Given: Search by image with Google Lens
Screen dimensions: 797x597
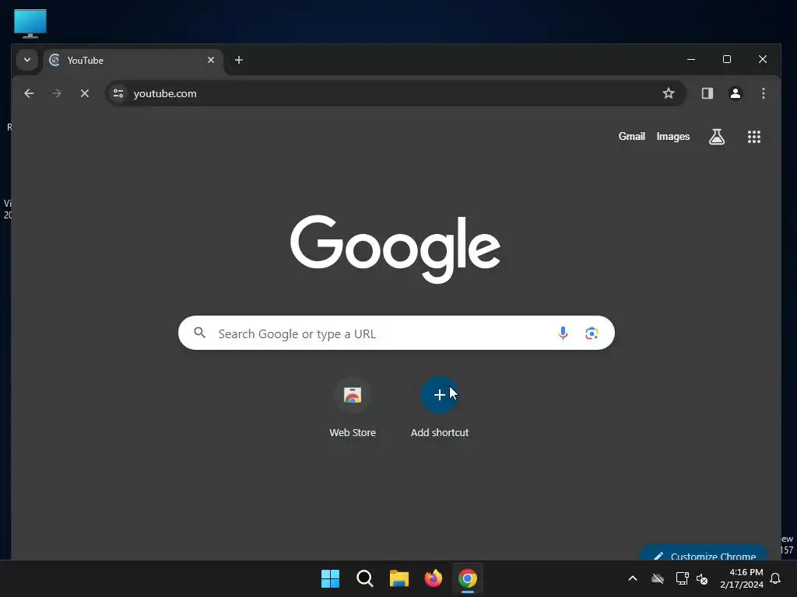Looking at the screenshot, I should tap(592, 333).
